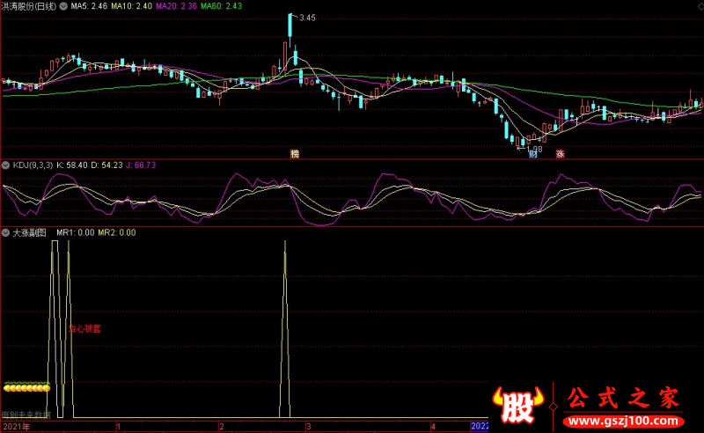Screen dimensions: 704x433
Task: Click the MR2: 0.00 value
Action: coord(117,232)
